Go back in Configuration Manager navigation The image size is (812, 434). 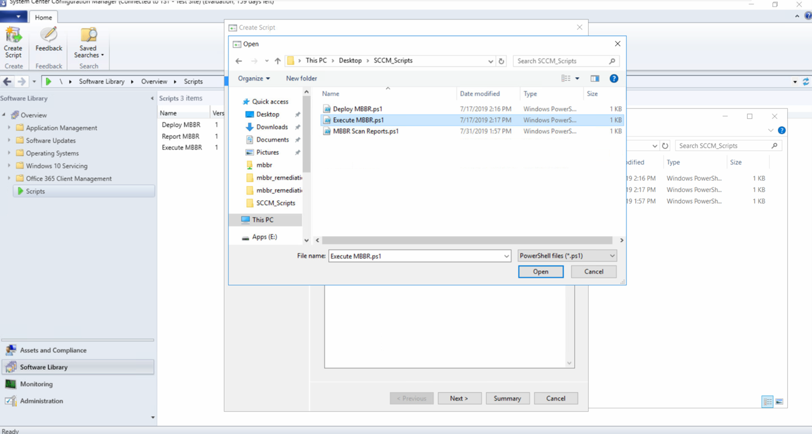click(8, 82)
